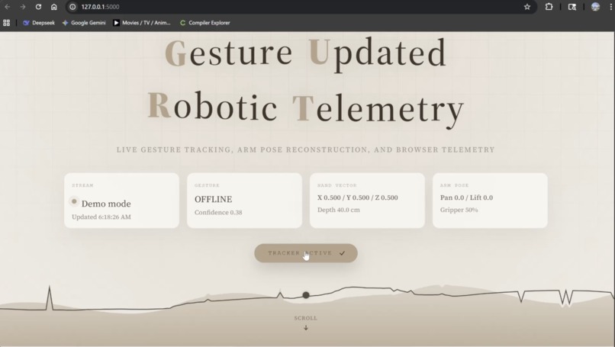
Task: Open the browser three-dot menu
Action: click(x=611, y=7)
